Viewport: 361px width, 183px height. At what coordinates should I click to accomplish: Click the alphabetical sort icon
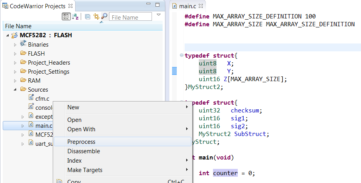75,16
